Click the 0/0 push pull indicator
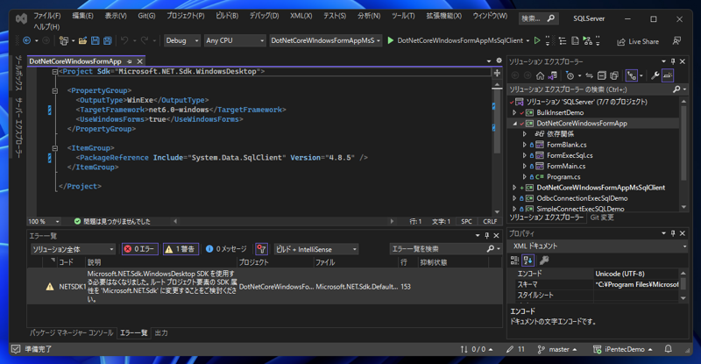 click(477, 349)
